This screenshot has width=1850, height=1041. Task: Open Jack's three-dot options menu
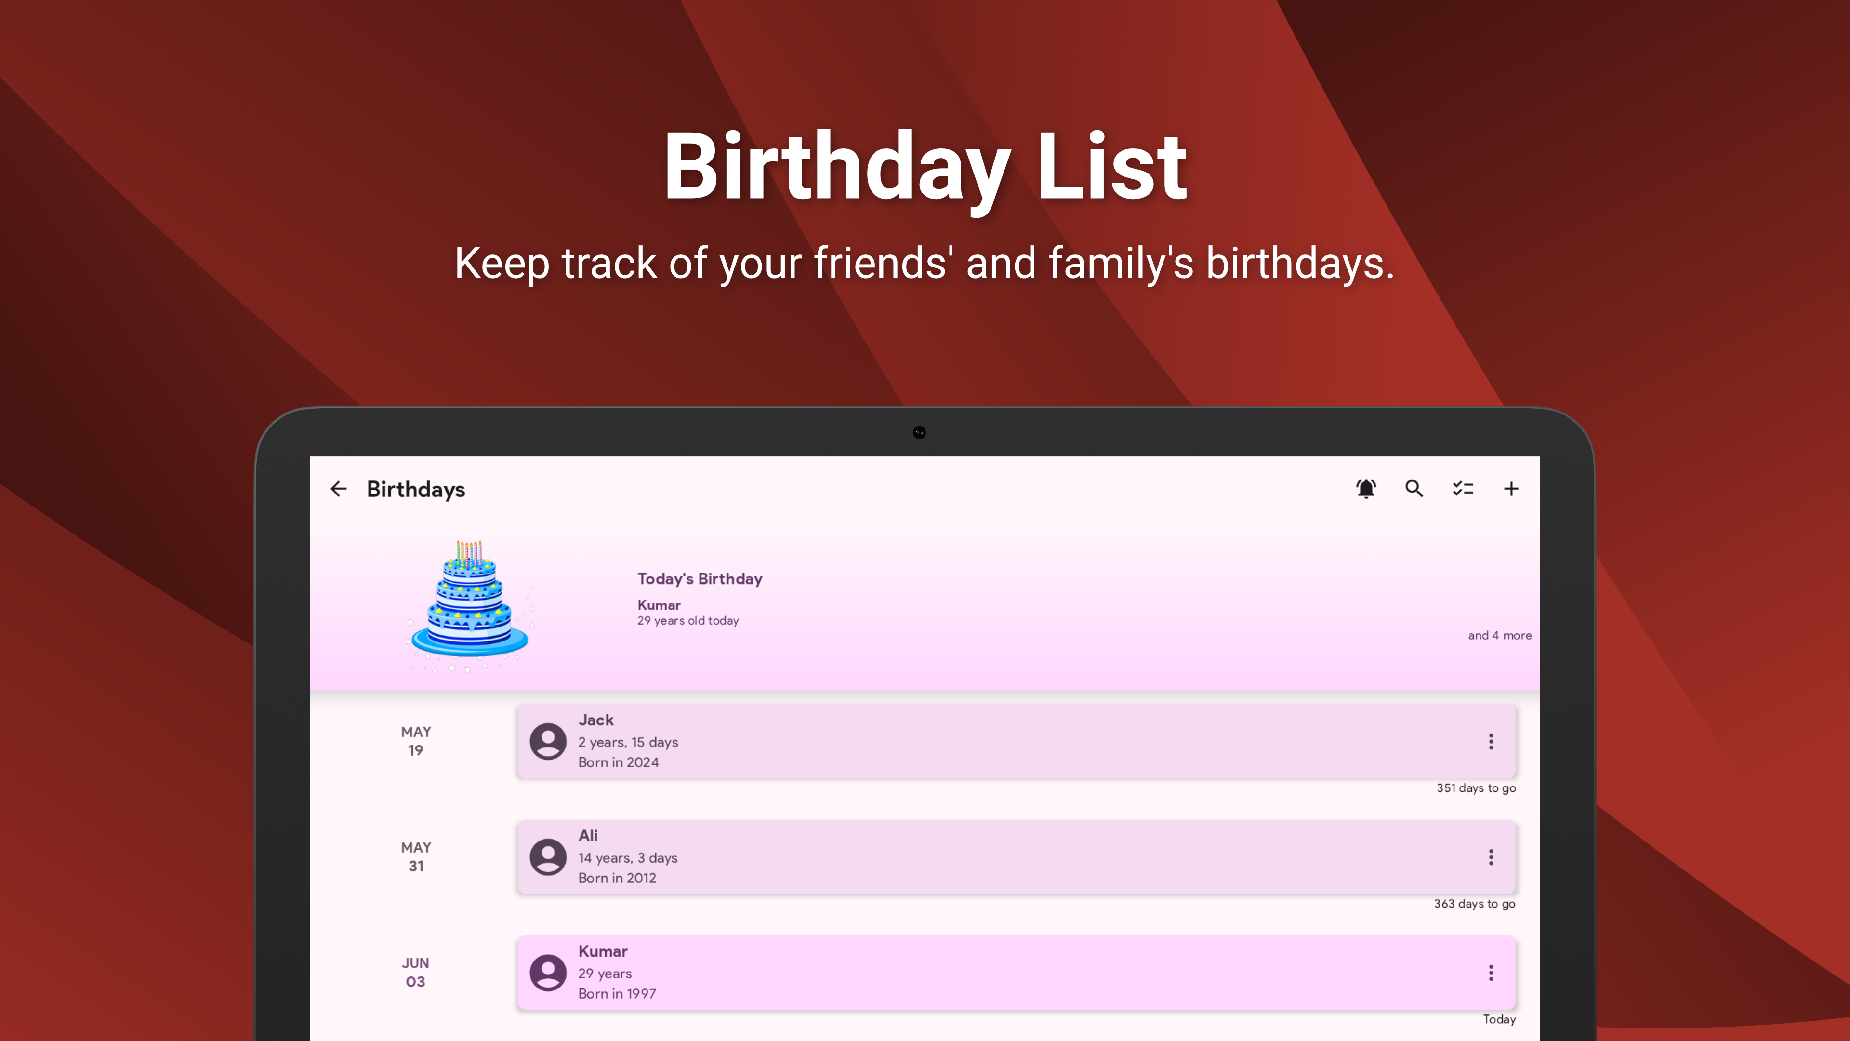click(1491, 741)
